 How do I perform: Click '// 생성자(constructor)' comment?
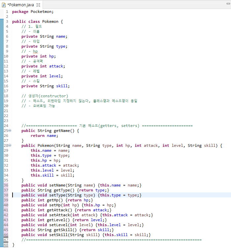coord(45,96)
